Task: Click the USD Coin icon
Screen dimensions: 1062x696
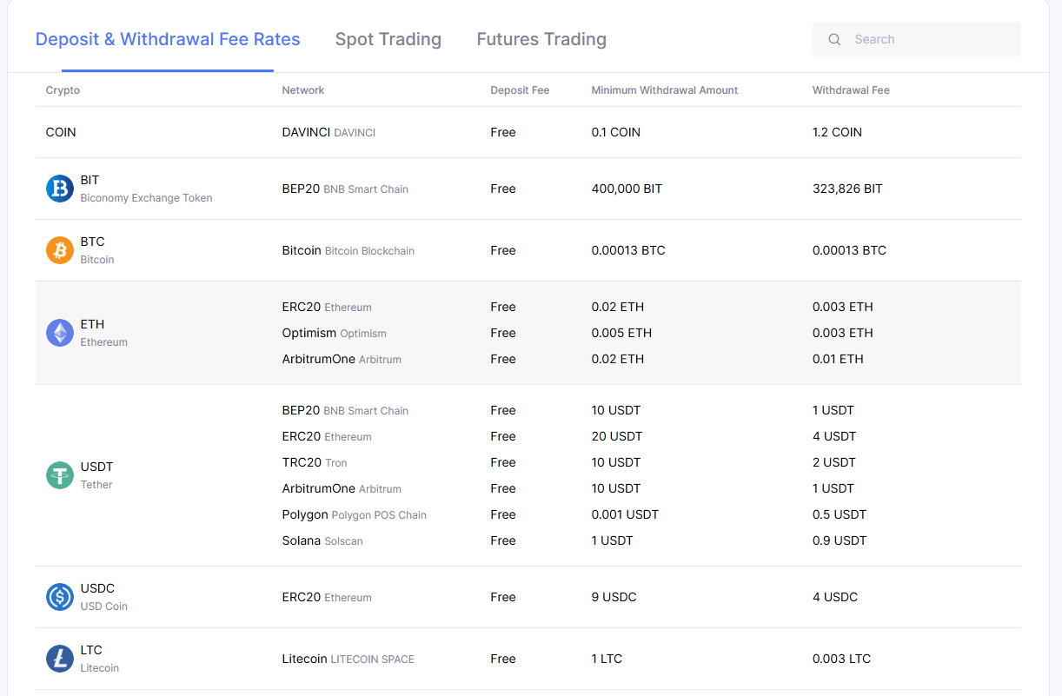Action: click(60, 597)
